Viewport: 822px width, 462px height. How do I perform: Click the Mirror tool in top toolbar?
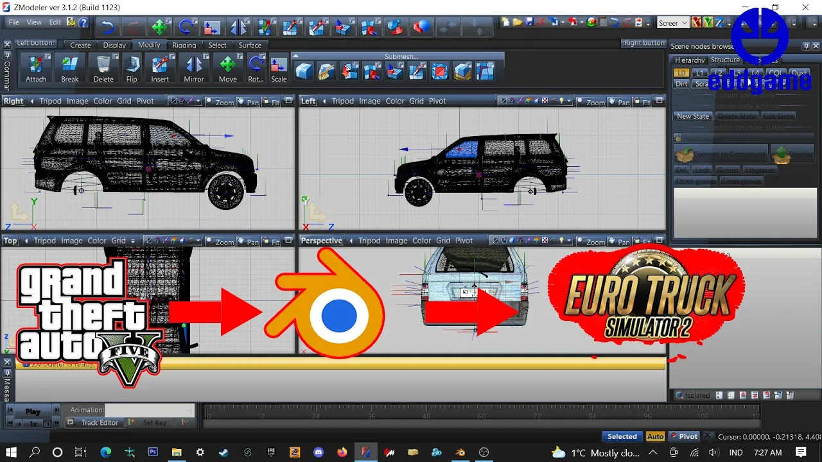click(x=238, y=27)
